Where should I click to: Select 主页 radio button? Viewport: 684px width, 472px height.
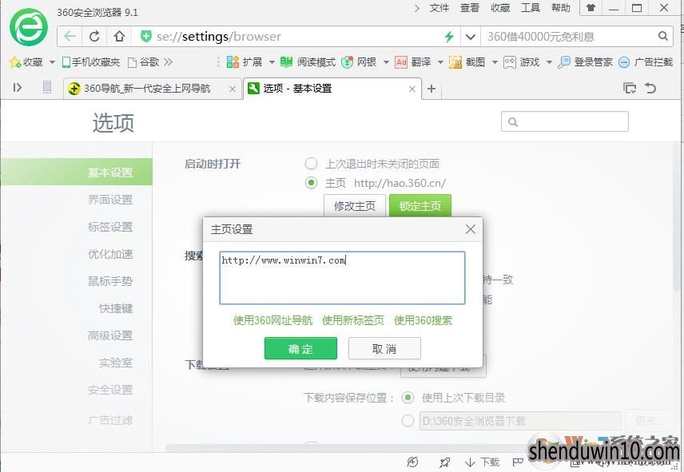tap(311, 183)
